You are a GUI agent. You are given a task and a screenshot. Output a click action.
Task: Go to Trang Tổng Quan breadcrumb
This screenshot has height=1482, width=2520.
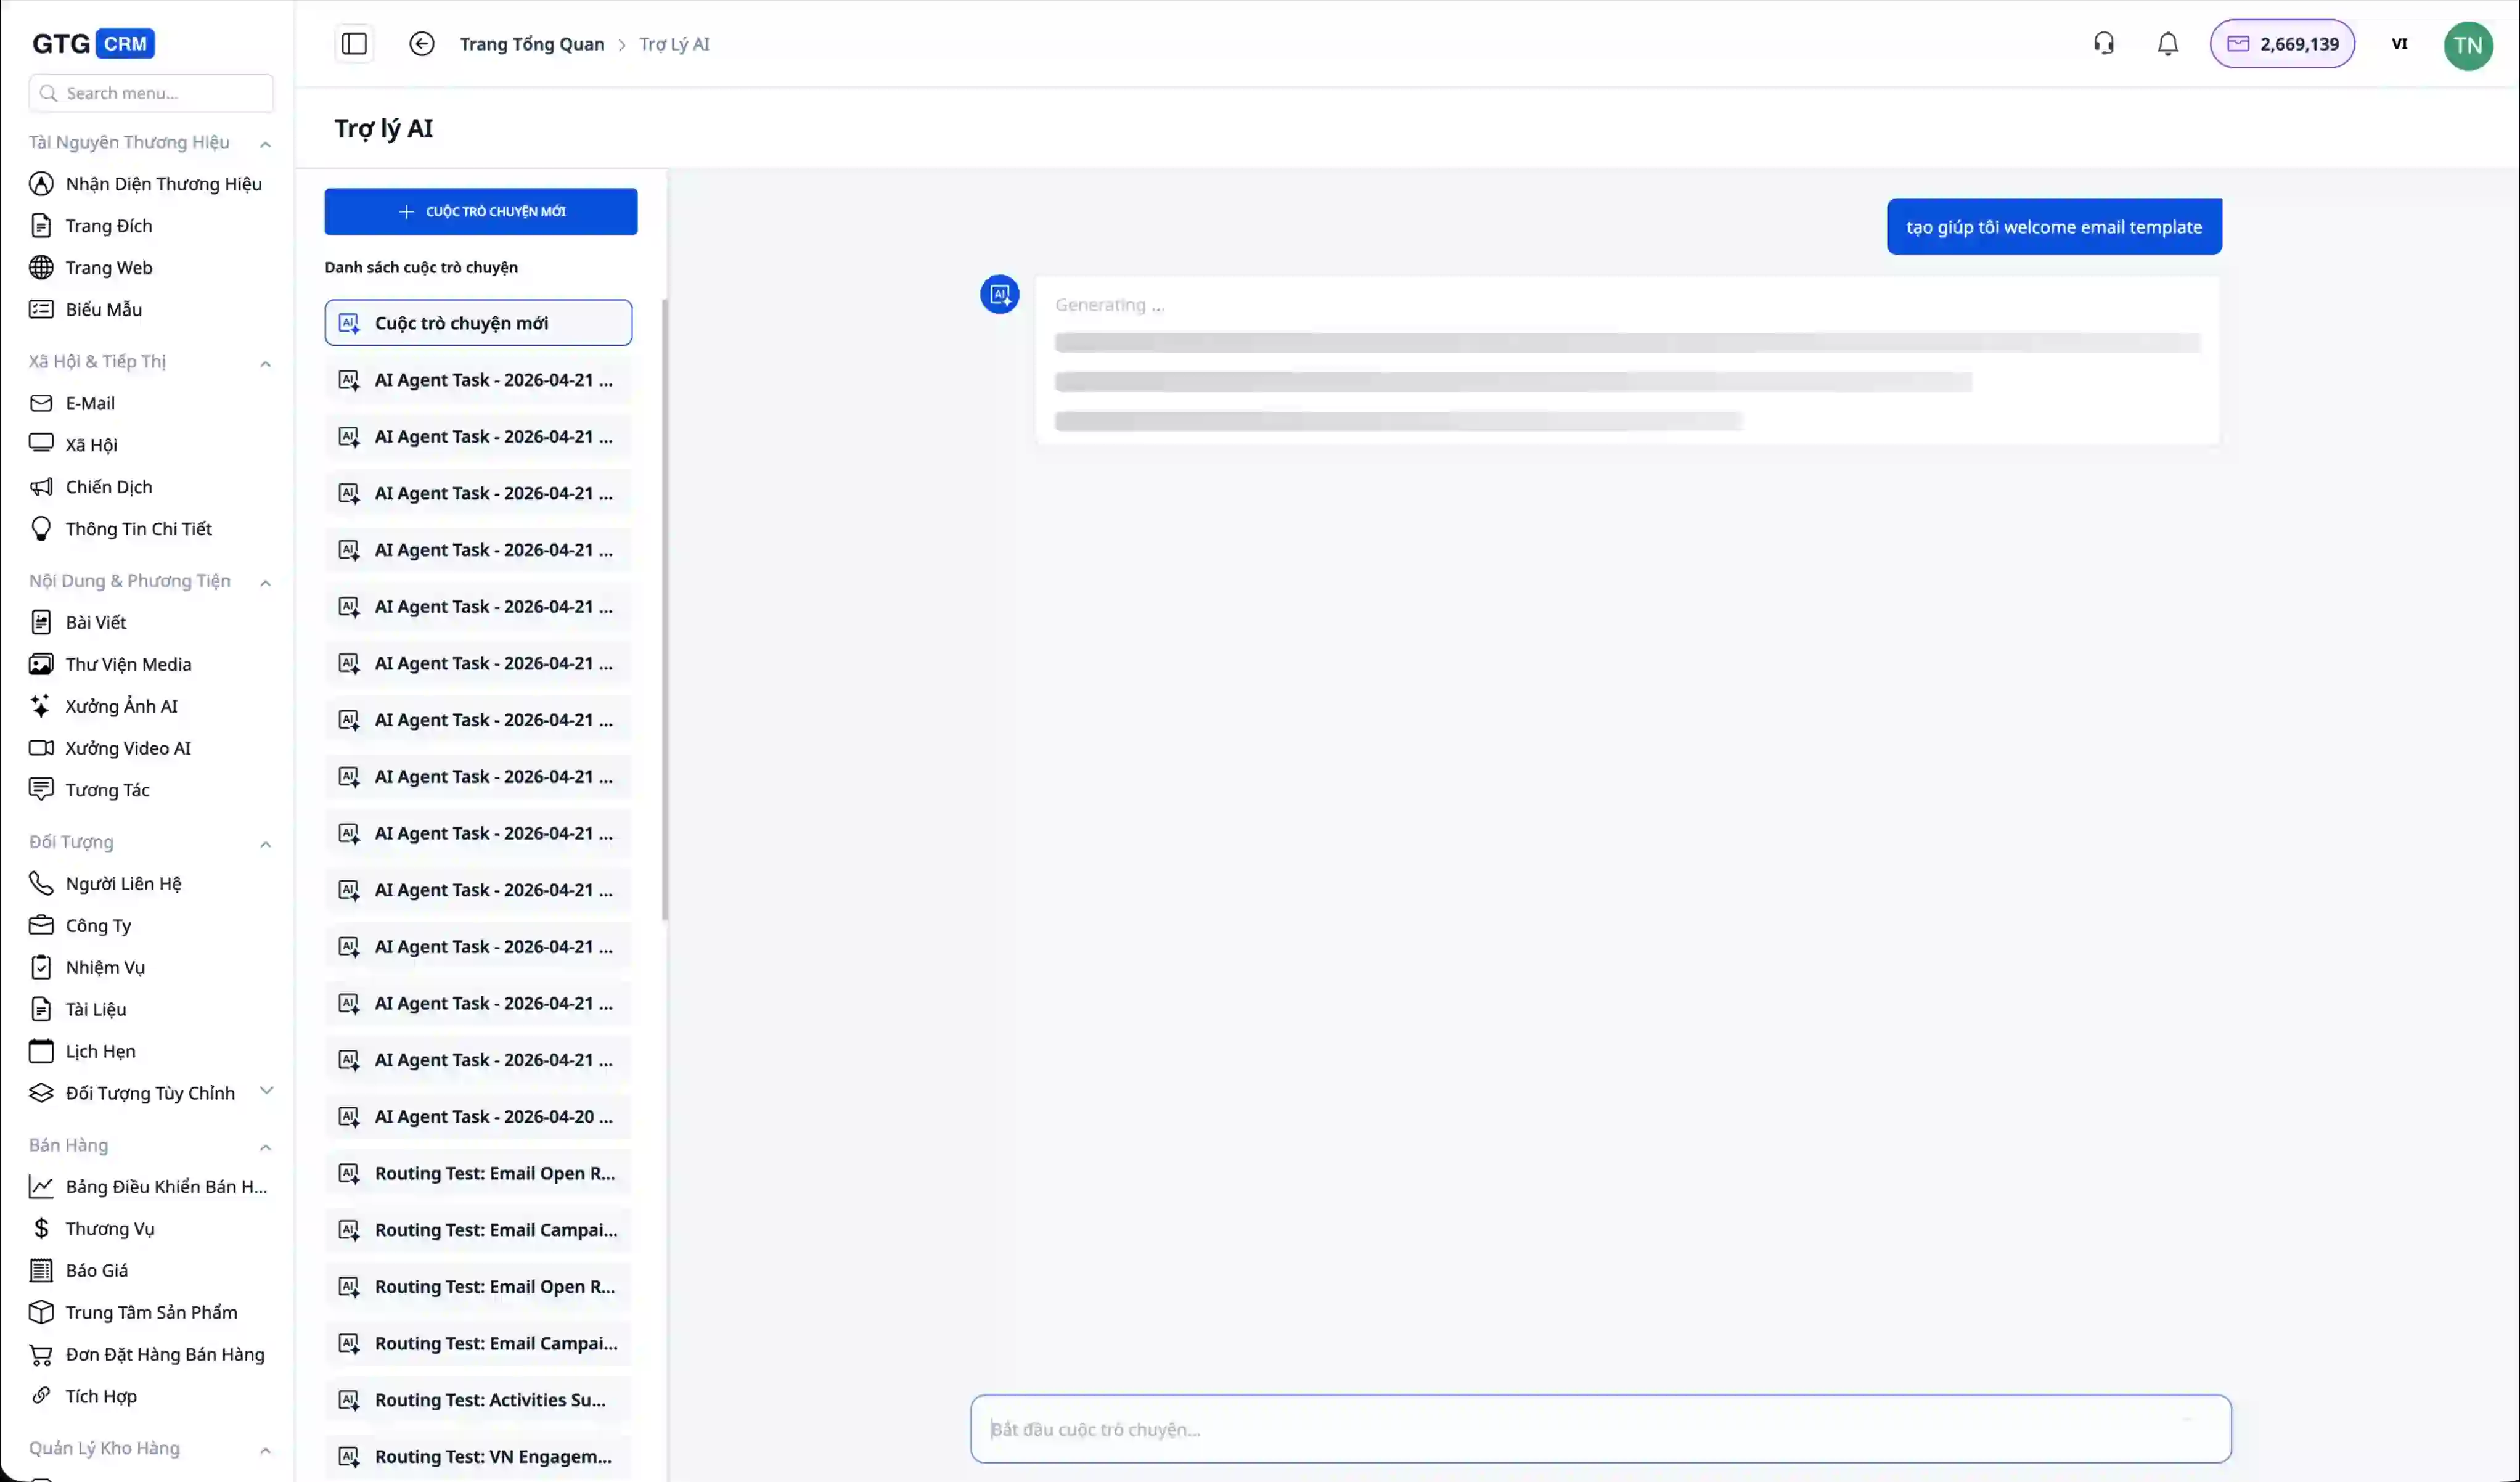[531, 44]
